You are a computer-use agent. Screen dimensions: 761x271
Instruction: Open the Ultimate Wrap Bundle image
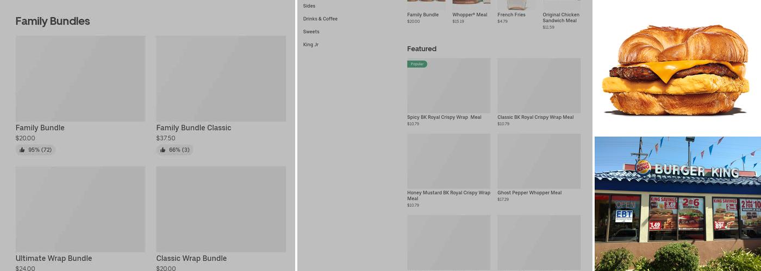[x=80, y=209]
